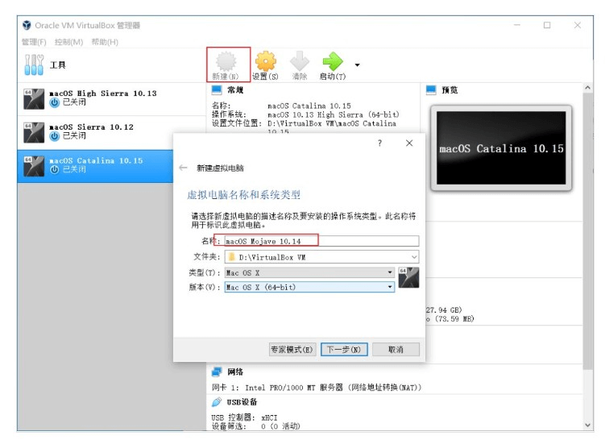Click Cancel (取消) button
This screenshot has height=440, width=605.
396,350
